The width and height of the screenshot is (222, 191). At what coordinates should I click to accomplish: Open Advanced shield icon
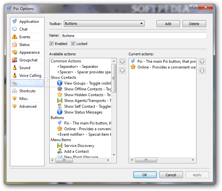[15, 106]
